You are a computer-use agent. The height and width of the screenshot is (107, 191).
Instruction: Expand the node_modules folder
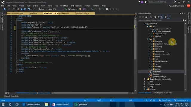(145, 84)
